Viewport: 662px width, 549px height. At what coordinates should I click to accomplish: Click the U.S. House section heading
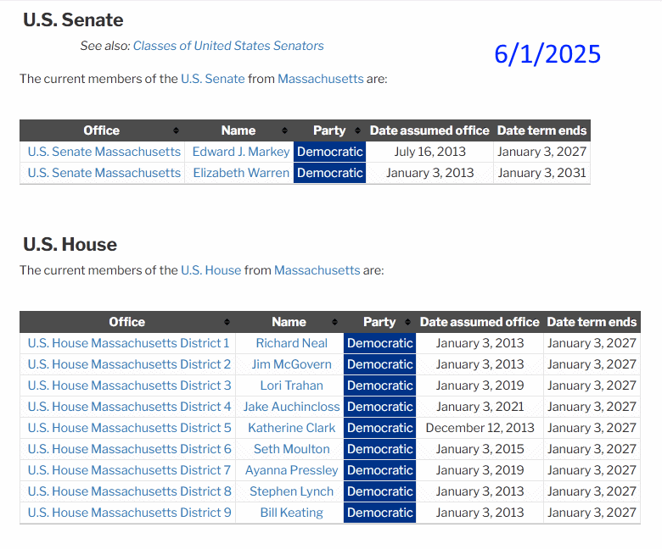pyautogui.click(x=70, y=244)
